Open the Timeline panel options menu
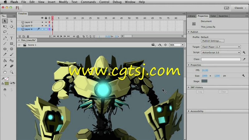The width and height of the screenshot is (249, 140). tap(184, 14)
